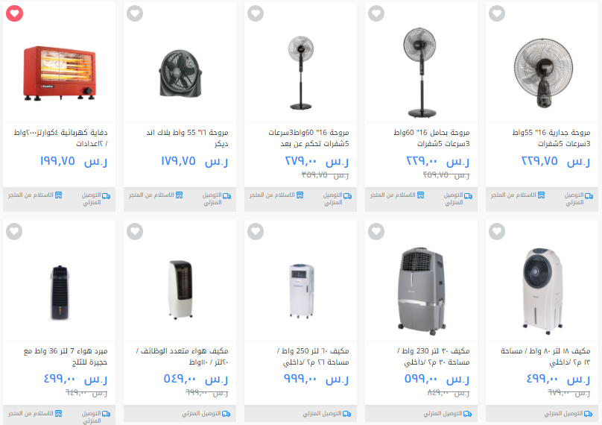Favorite the 60 liter cooler

tap(256, 231)
